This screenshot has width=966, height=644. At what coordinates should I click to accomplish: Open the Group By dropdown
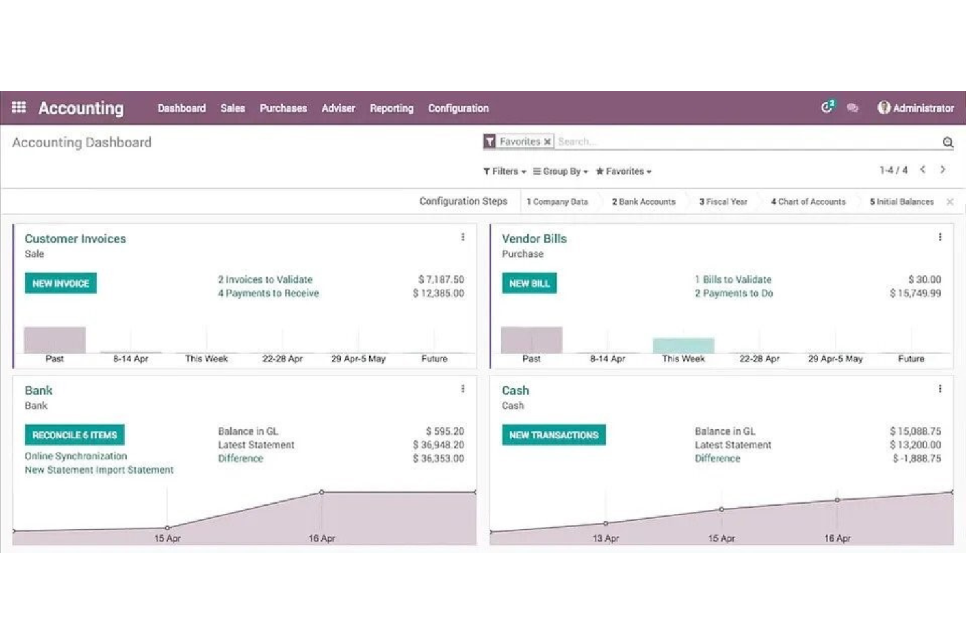point(558,171)
